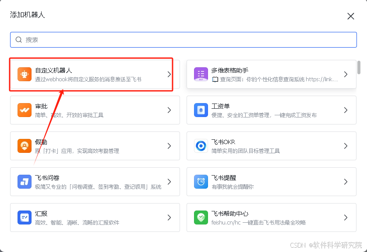Viewport: 367px width, 252px height.
Task: Click description 通过webhook将自定义服务的消息推送至飞书
Action: coord(88,79)
